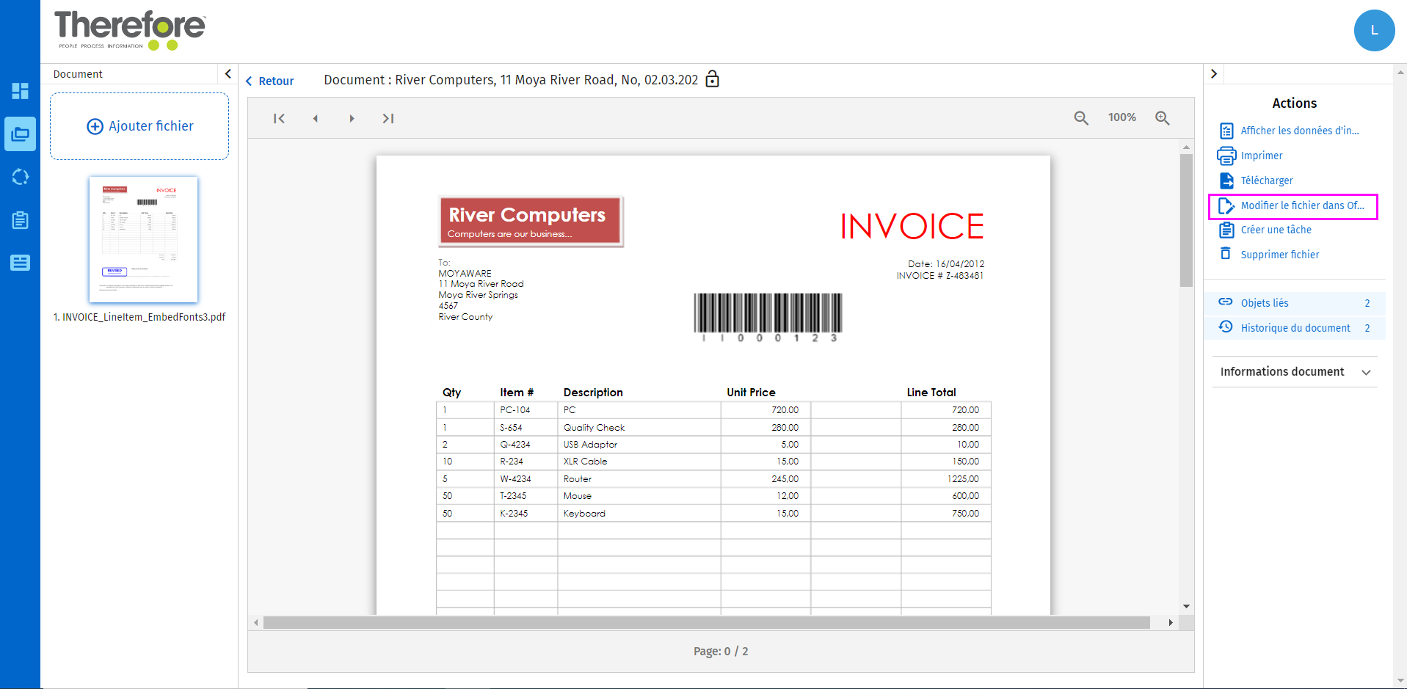Viewport: 1407px width, 689px height.
Task: Click the Therefore logo
Action: [130, 30]
